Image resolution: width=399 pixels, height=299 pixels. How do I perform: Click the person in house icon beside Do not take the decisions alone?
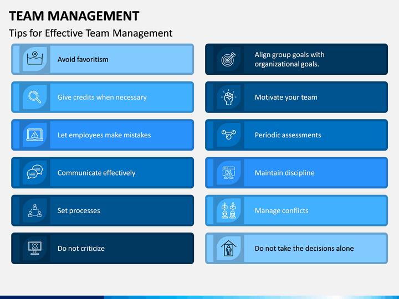228,248
